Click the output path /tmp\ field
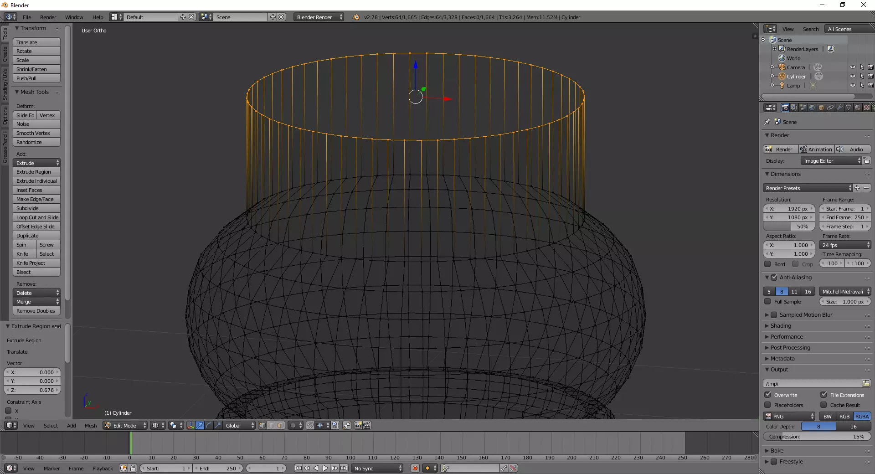The image size is (875, 474). (812, 384)
